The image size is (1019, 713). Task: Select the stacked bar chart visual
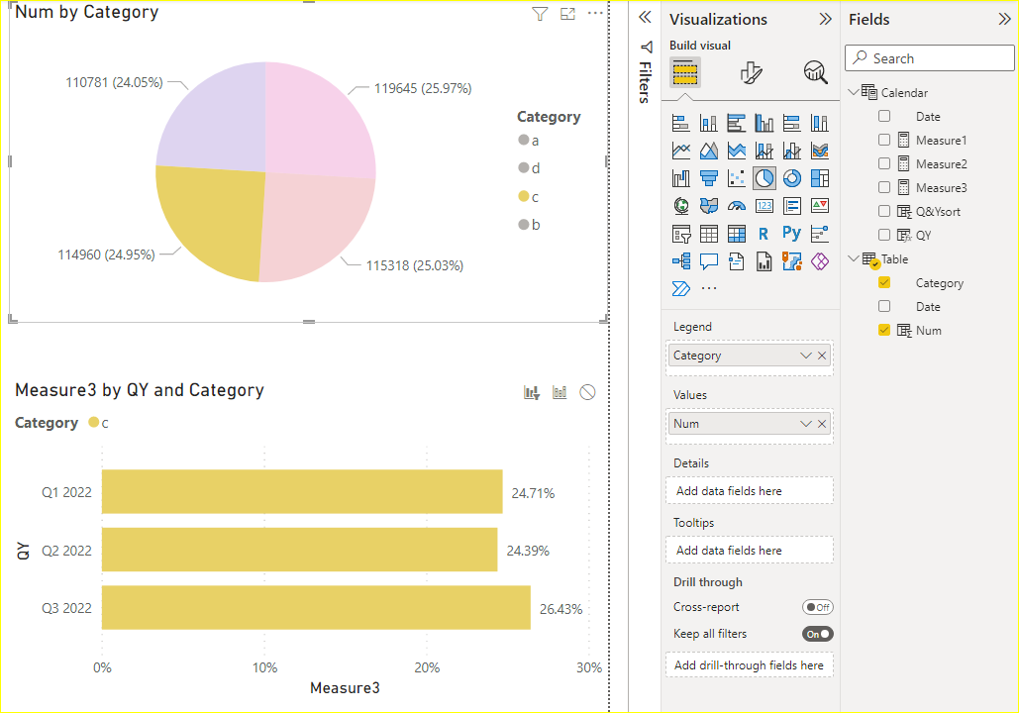tap(681, 123)
